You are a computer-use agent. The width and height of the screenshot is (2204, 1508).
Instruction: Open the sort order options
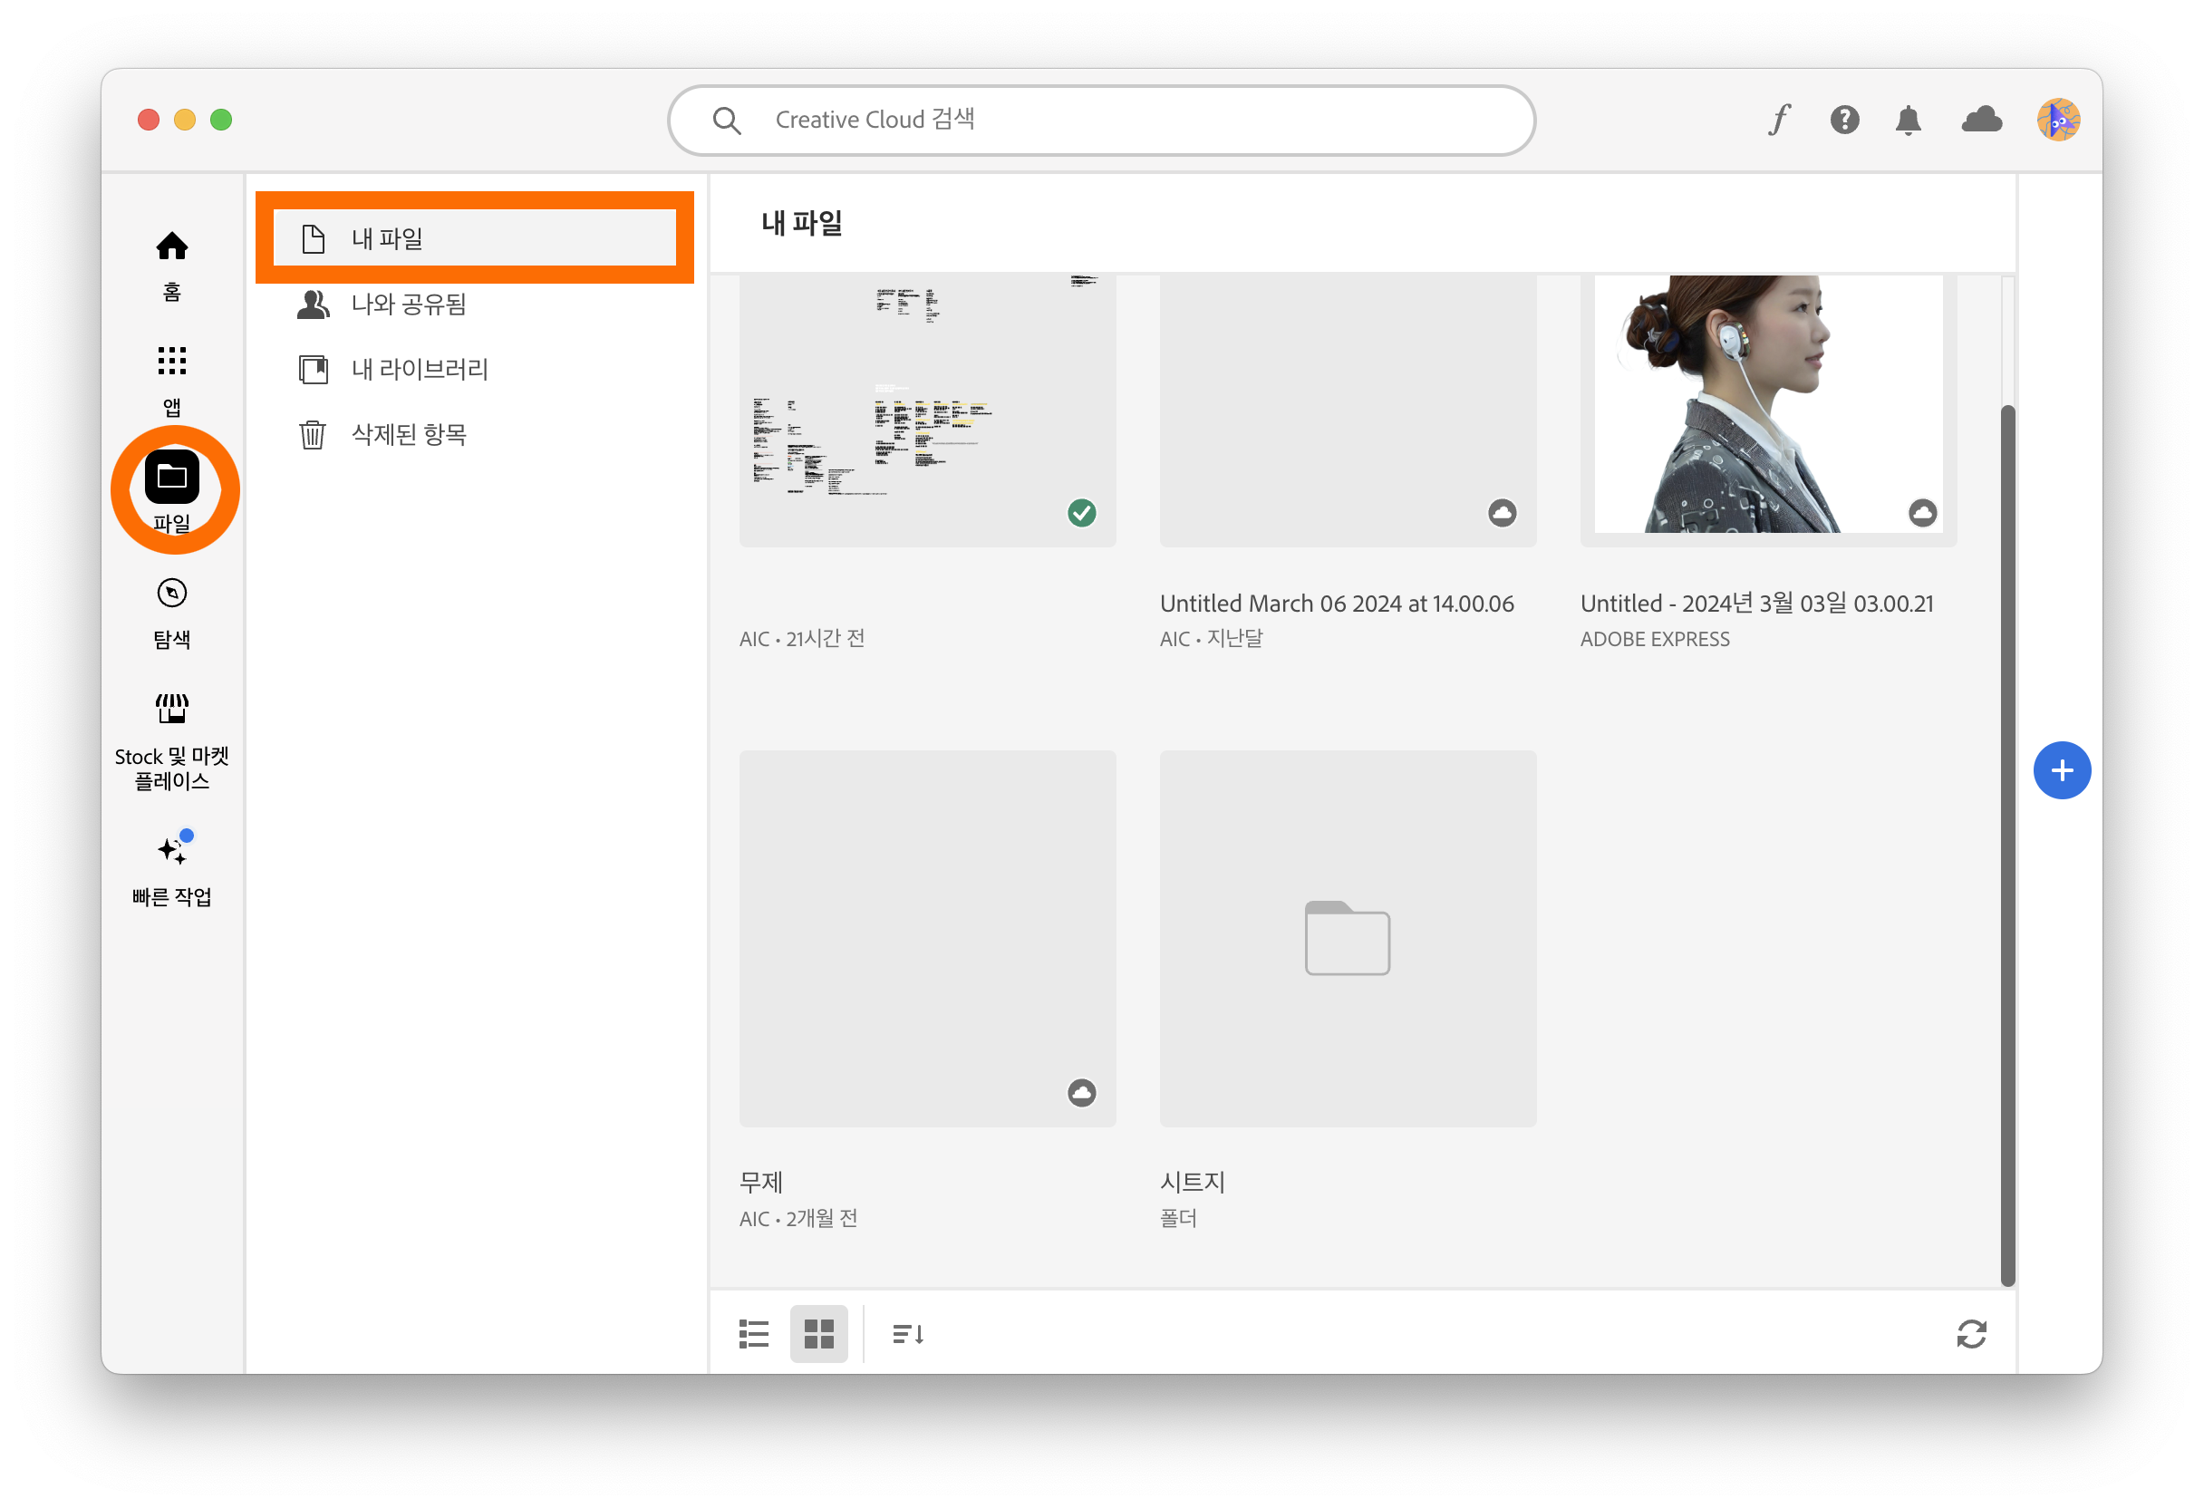click(905, 1333)
